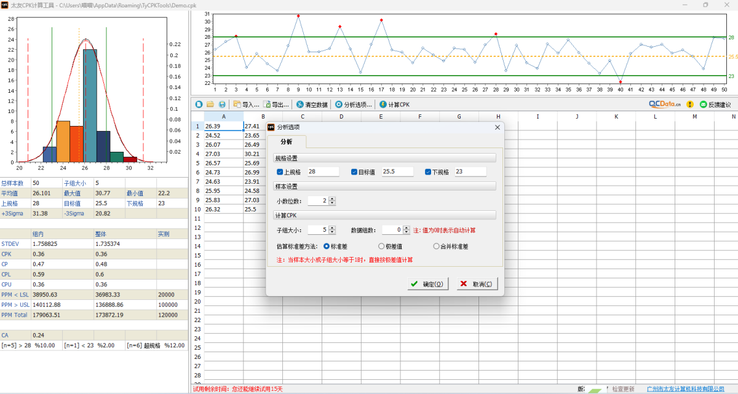Select the 分析 tab in dialog
The width and height of the screenshot is (738, 394).
pyautogui.click(x=287, y=141)
